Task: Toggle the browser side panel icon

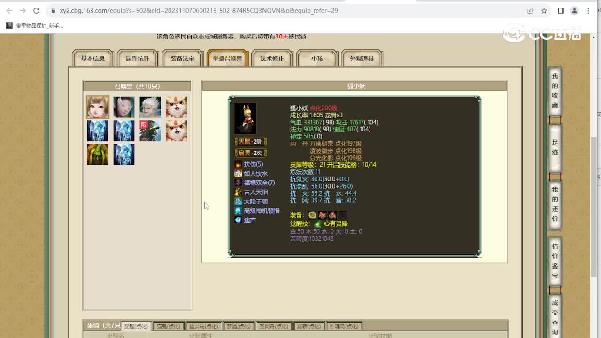Action: tap(561, 10)
